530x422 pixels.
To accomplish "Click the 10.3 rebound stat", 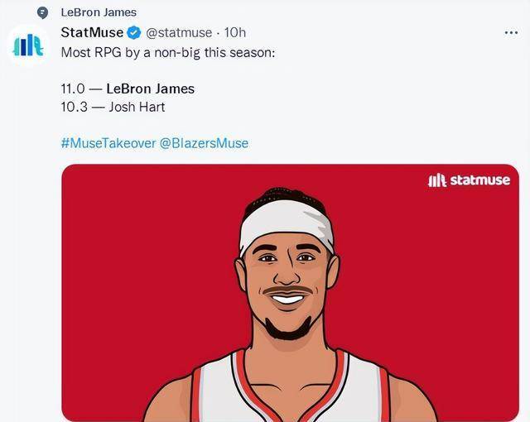I will tap(74, 107).
